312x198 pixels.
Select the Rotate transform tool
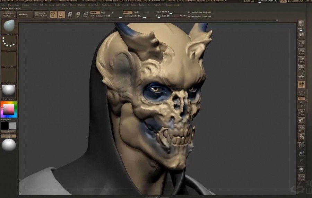click(86, 15)
